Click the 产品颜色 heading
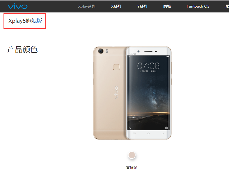The height and width of the screenshot is (170, 229). pos(22,50)
